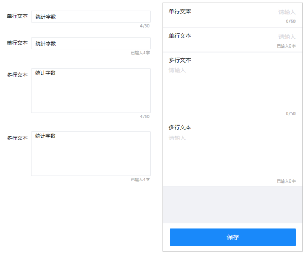The image size is (306, 255).
Task: Focus the left 单行文本 input showing 4/50
Action: 91,17
